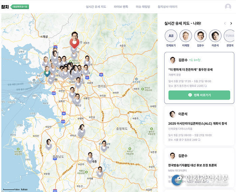Show previous candidates with left chevron
The height and width of the screenshot is (192, 236).
[x=225, y=24]
